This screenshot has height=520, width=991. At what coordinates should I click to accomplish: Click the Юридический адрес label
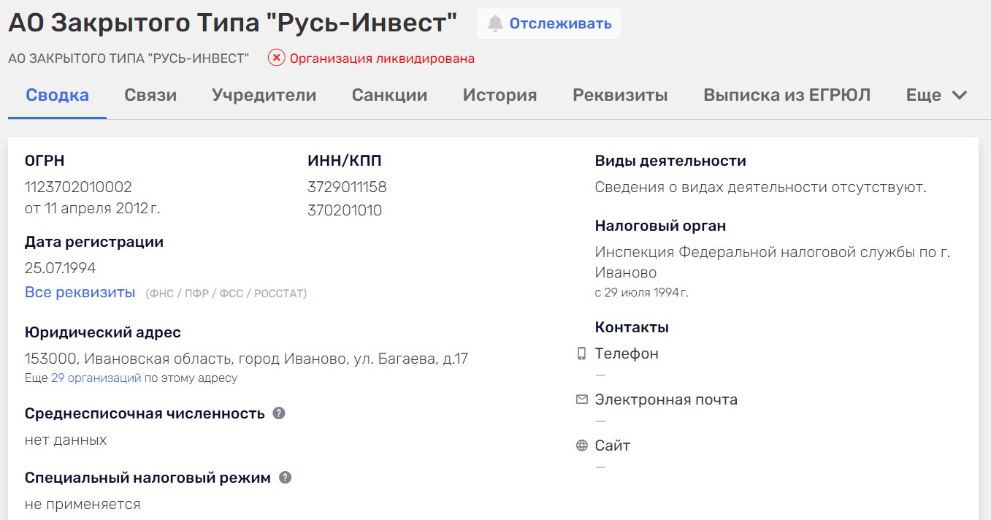pos(103,332)
